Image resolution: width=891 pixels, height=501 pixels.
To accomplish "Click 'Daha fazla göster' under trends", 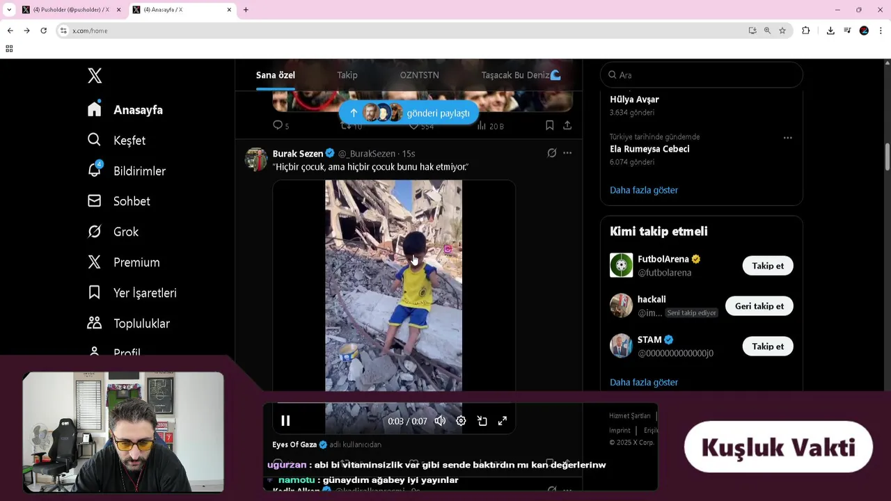I will tap(644, 190).
